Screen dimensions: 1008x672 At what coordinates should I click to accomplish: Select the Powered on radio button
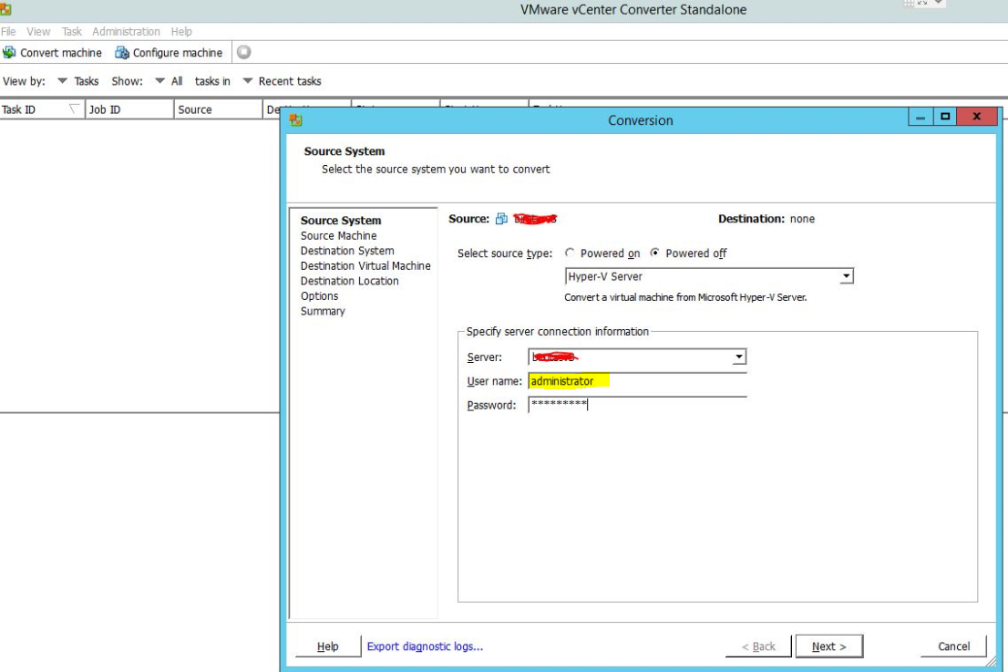(x=570, y=253)
